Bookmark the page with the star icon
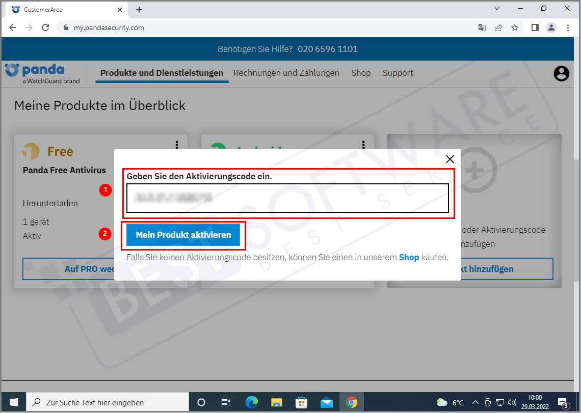581x413 pixels. pyautogui.click(x=515, y=27)
